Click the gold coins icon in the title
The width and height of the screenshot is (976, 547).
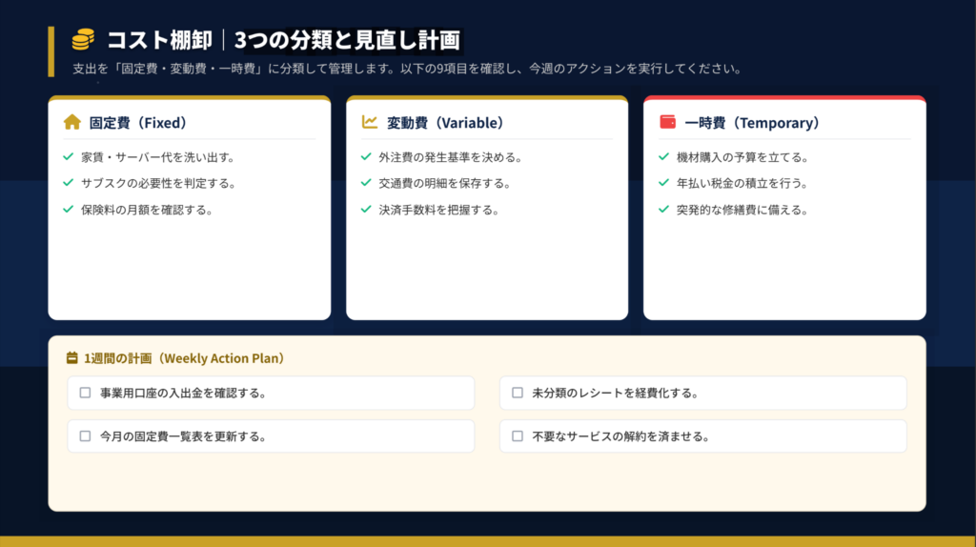pos(84,40)
